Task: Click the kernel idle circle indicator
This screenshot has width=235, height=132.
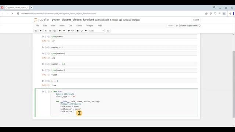Action: pyautogui.click(x=199, y=26)
